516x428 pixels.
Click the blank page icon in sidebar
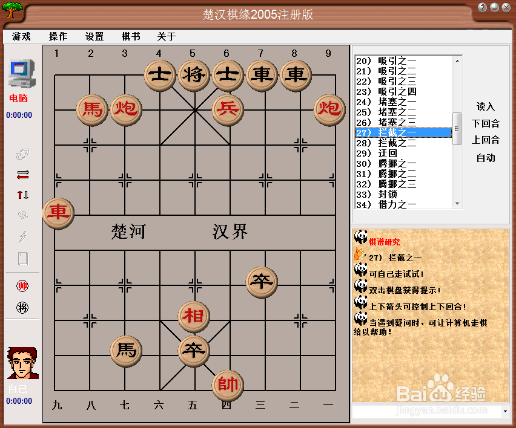(22, 259)
